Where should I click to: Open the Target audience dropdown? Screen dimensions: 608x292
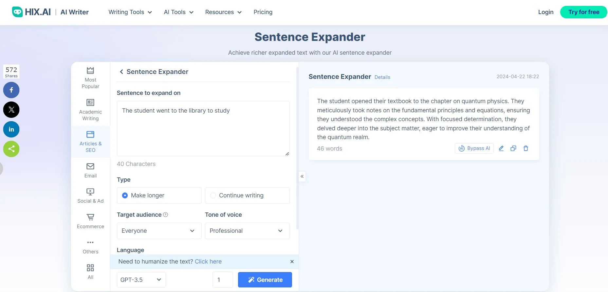click(159, 231)
